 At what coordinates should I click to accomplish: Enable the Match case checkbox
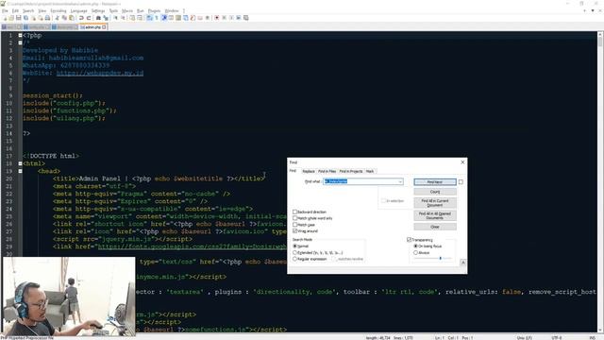tap(295, 225)
